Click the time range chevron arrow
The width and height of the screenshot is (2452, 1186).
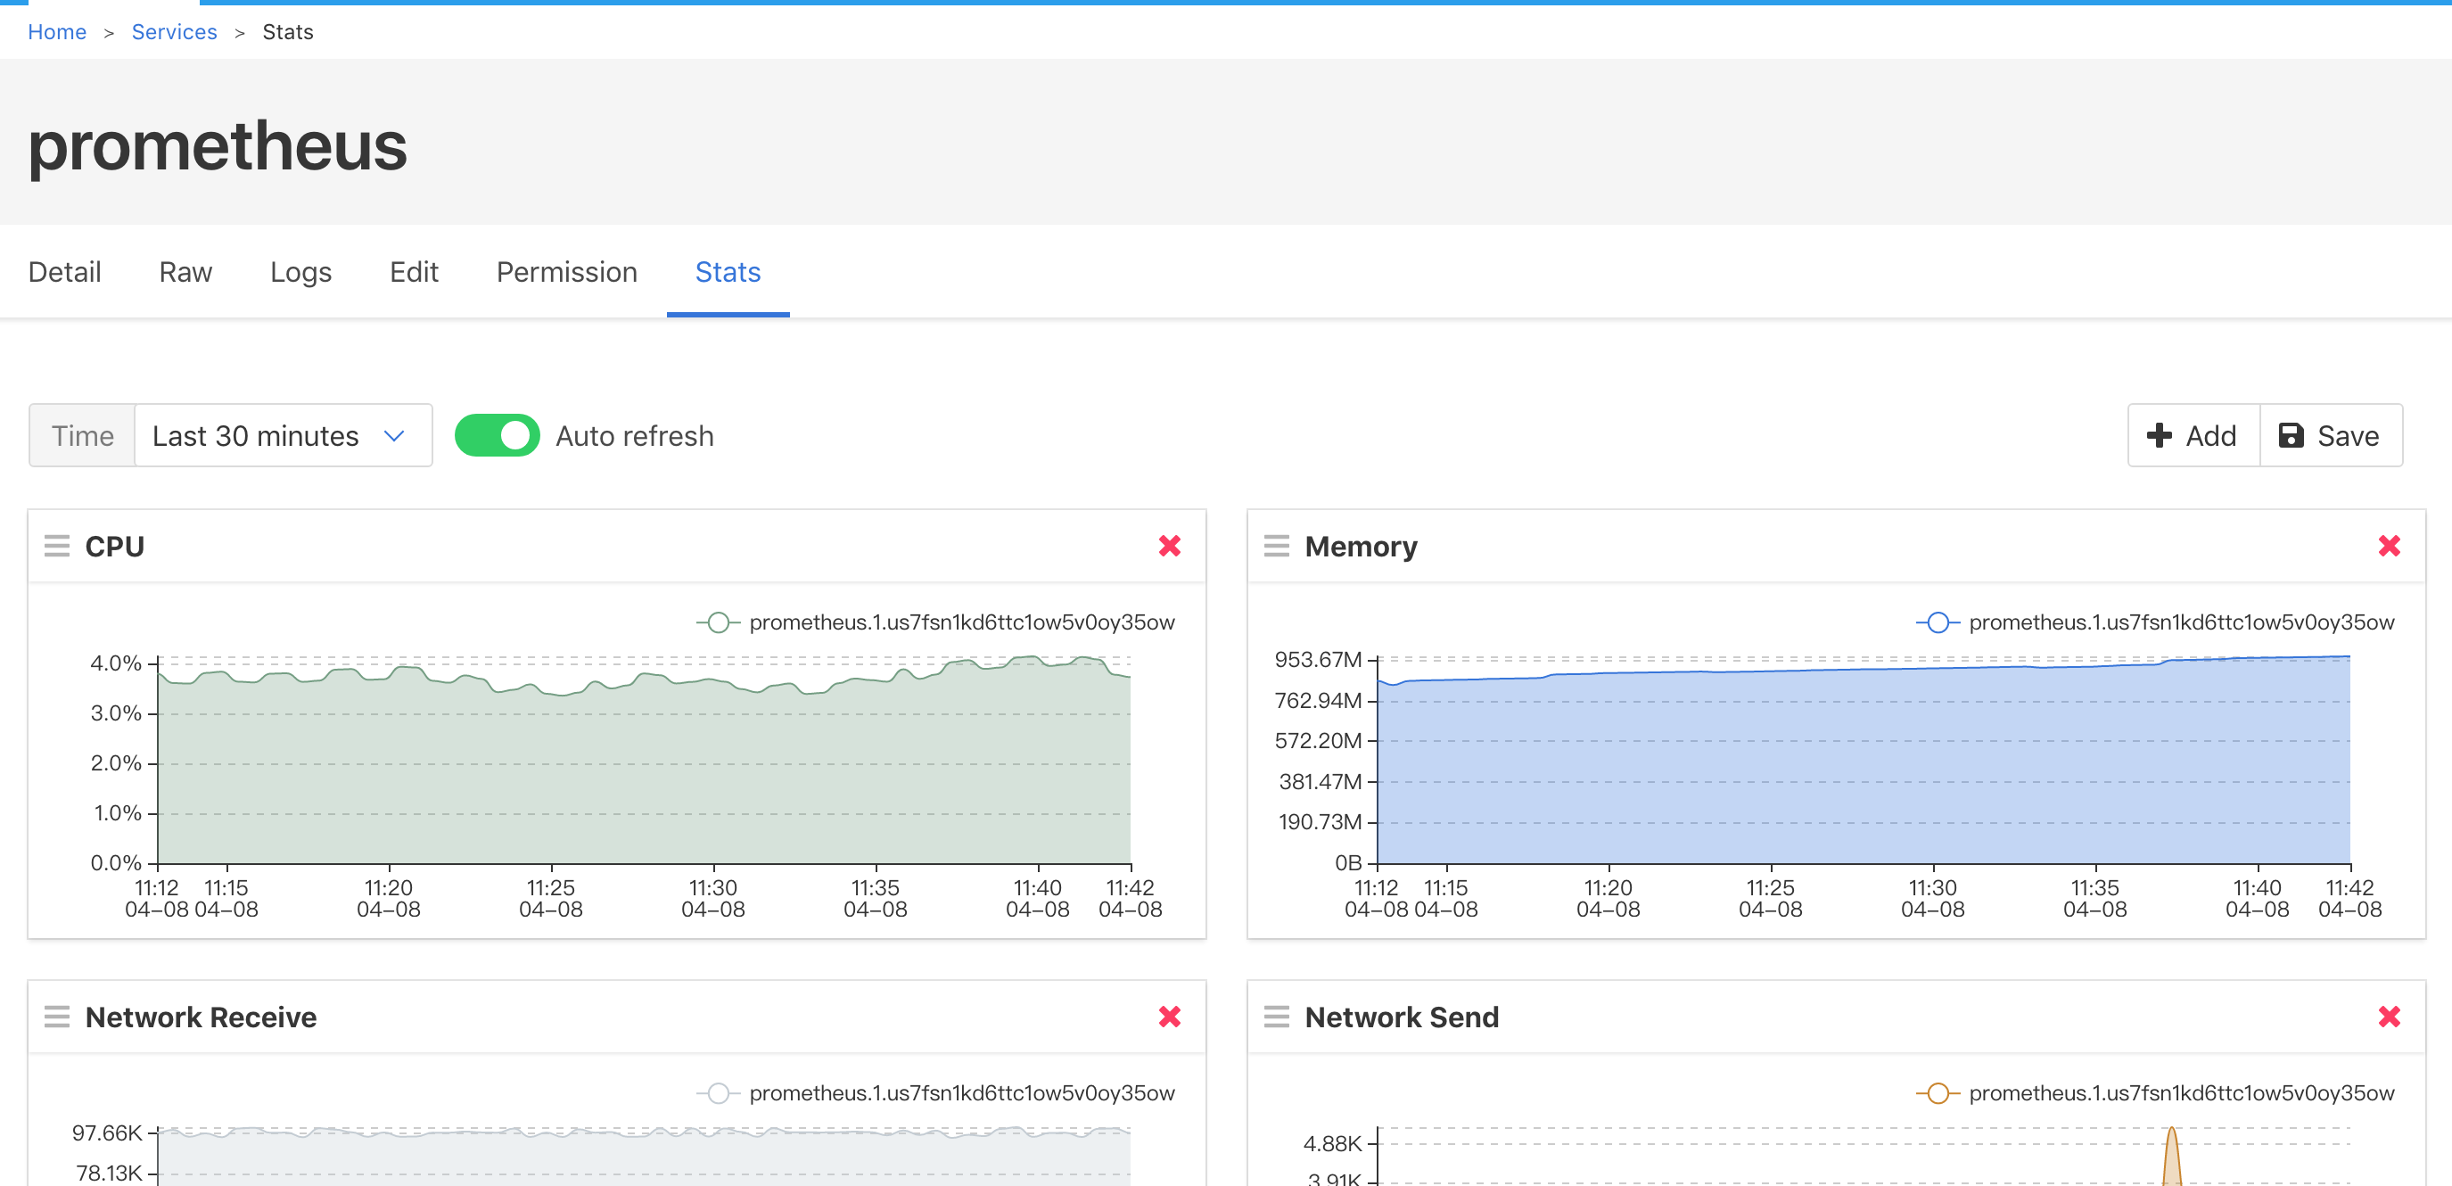pos(394,436)
